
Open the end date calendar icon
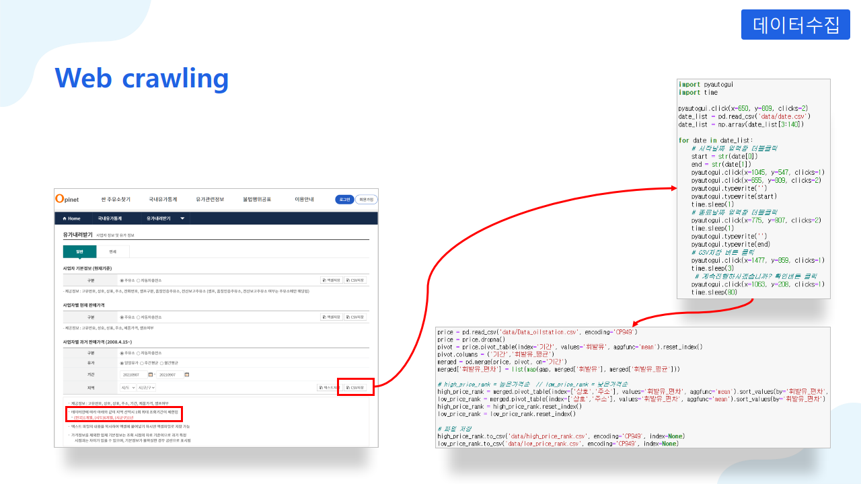187,374
